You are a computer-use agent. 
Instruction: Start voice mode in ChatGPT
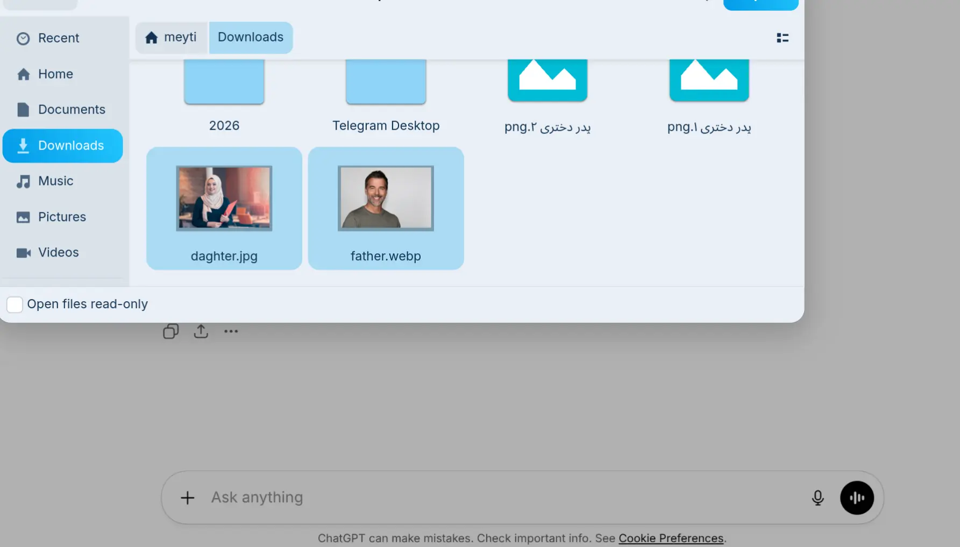point(856,498)
